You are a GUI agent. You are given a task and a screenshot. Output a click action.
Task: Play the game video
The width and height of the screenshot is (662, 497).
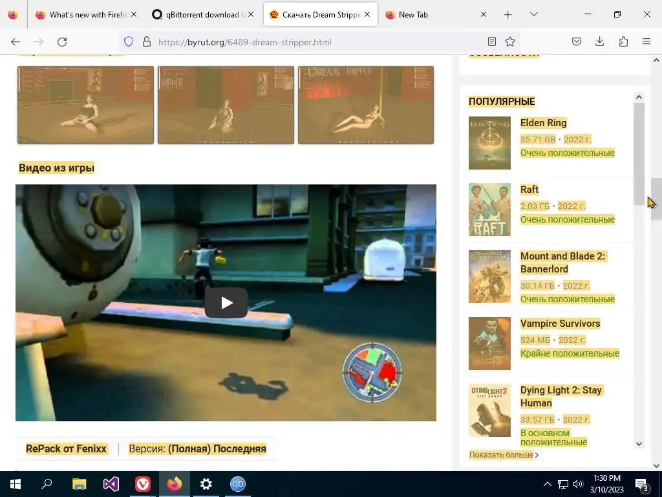click(226, 303)
